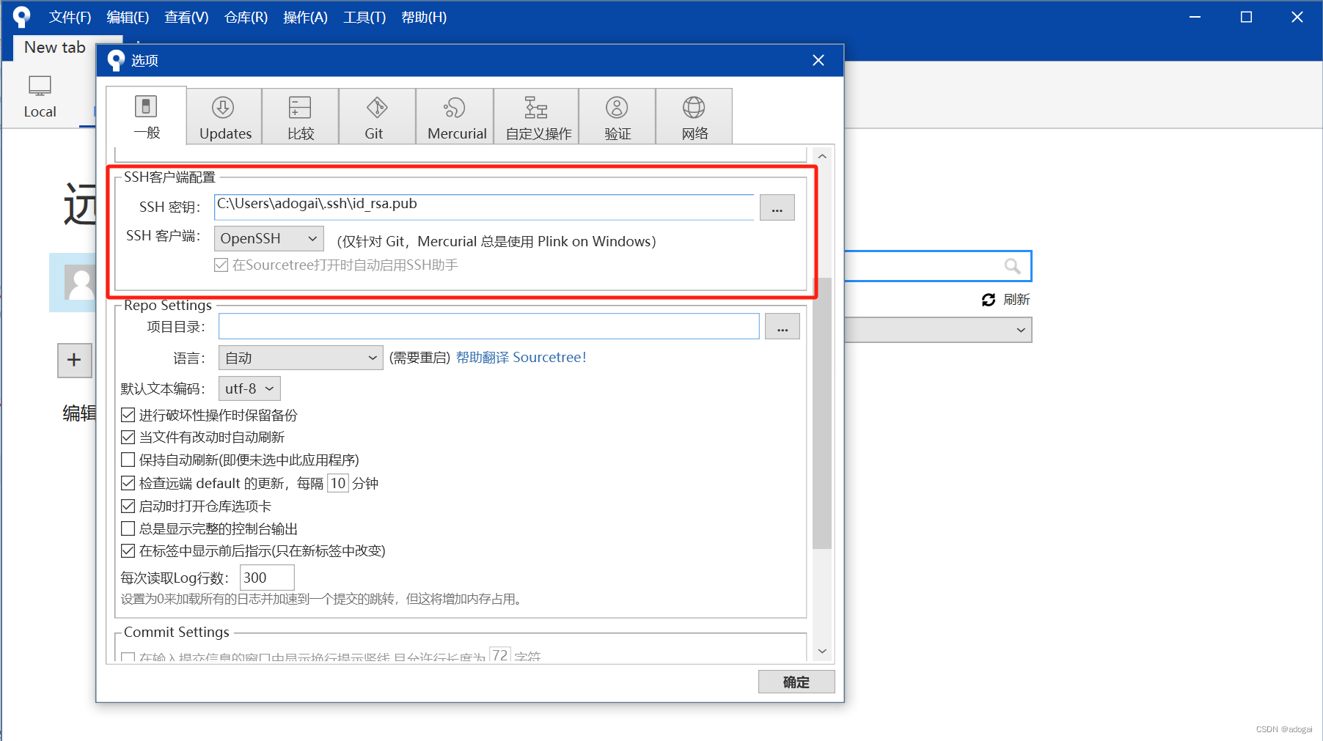Open the Mercurial tab
This screenshot has width=1323, height=741.
pyautogui.click(x=455, y=117)
